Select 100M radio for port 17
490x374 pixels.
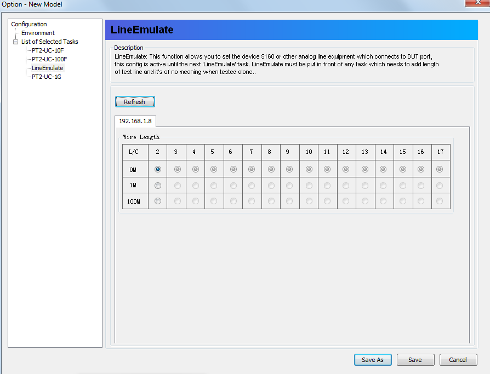point(440,201)
